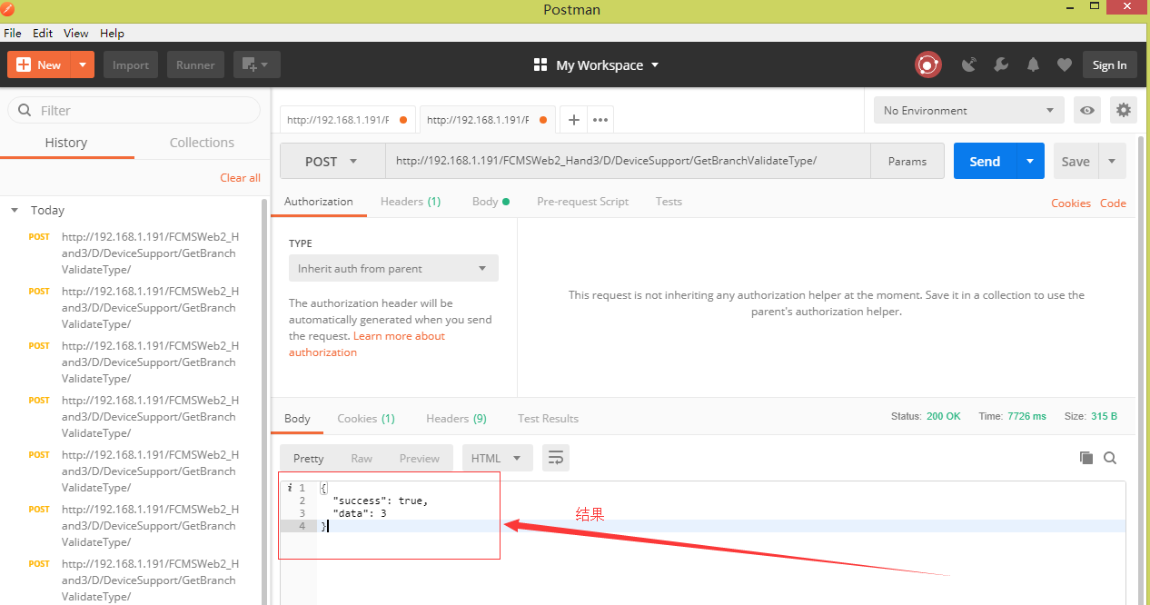Open My Workspace dropdown

(x=596, y=64)
